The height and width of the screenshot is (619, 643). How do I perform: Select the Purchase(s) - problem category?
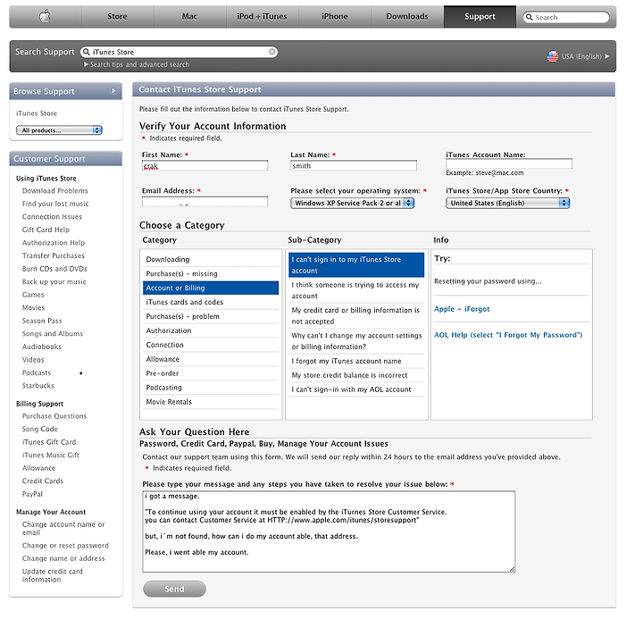pyautogui.click(x=211, y=316)
